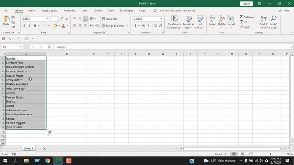Open Format as Table gallery
The image size is (294, 165).
pyautogui.click(x=188, y=22)
